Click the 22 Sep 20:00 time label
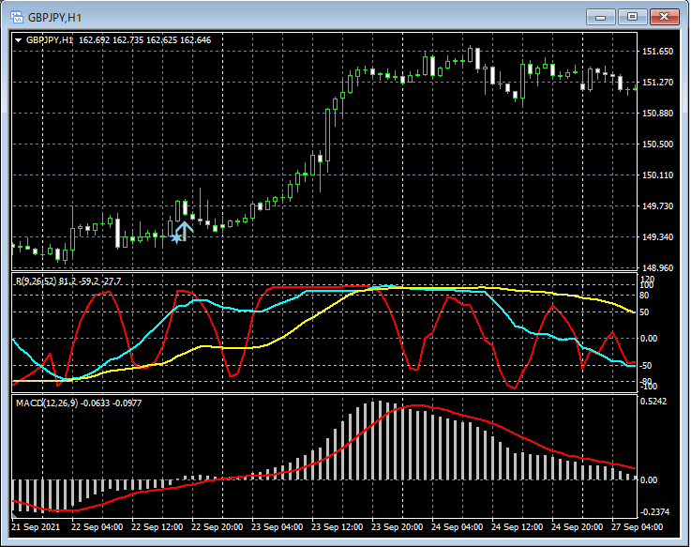The width and height of the screenshot is (691, 547). click(x=217, y=527)
